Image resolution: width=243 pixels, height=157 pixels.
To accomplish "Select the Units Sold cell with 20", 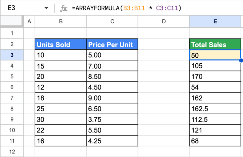I will tap(60, 76).
